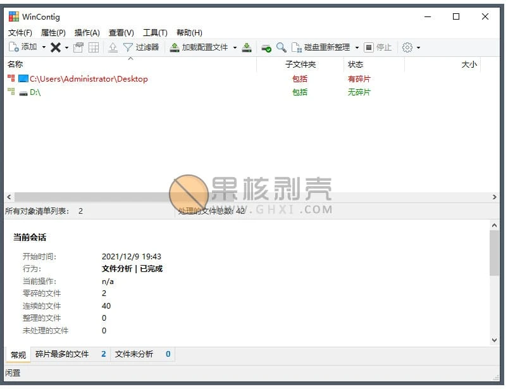Image resolution: width=508 pixels, height=389 pixels.
Task: Click the horizontal scrollbar left arrow
Action: click(x=9, y=197)
